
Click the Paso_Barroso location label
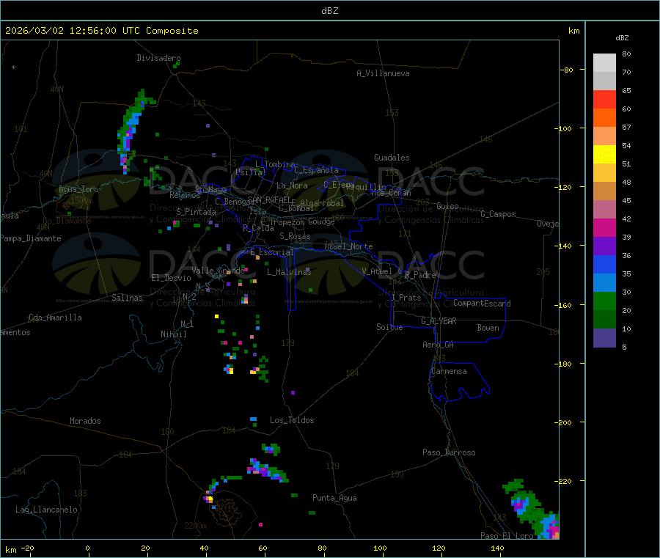point(449,452)
